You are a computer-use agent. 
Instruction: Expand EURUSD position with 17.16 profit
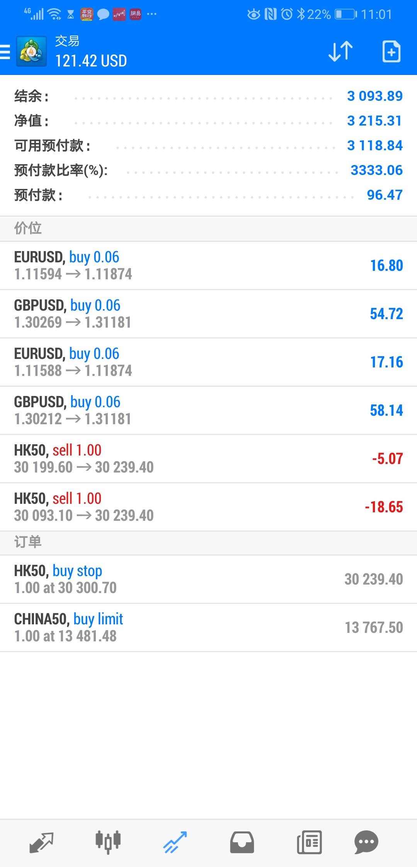point(208,362)
